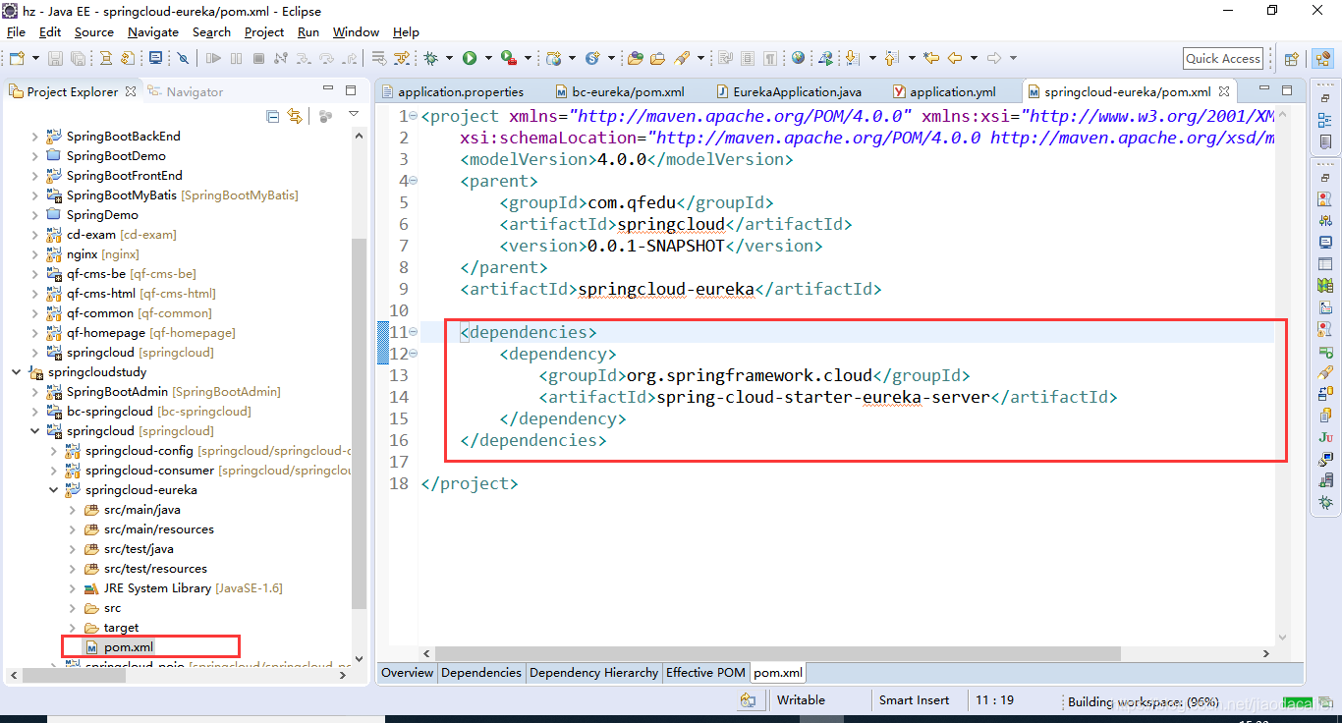Click the Save All icon
The height and width of the screenshot is (723, 1342).
(78, 58)
